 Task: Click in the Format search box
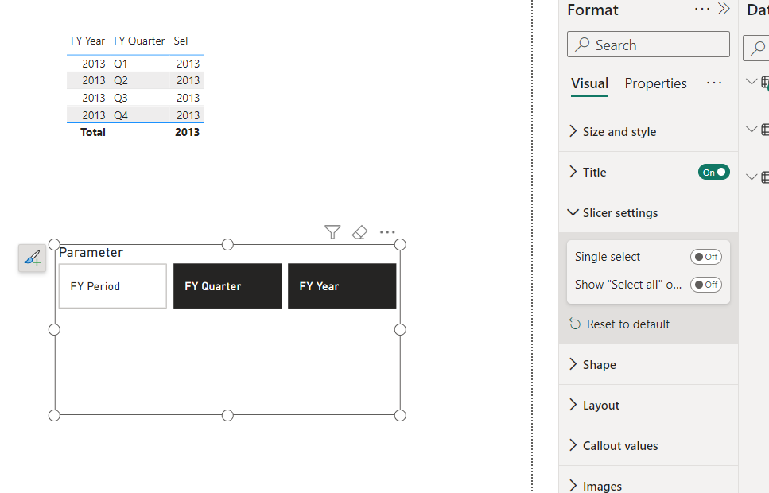[648, 45]
